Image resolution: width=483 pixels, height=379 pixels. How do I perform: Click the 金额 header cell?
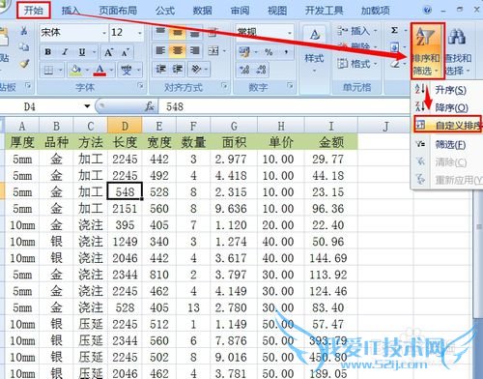tap(331, 142)
